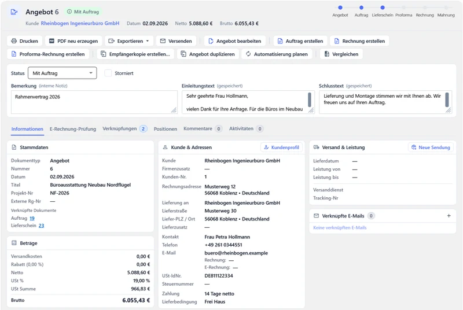Select Lieferschein step in progress tracker

(383, 8)
